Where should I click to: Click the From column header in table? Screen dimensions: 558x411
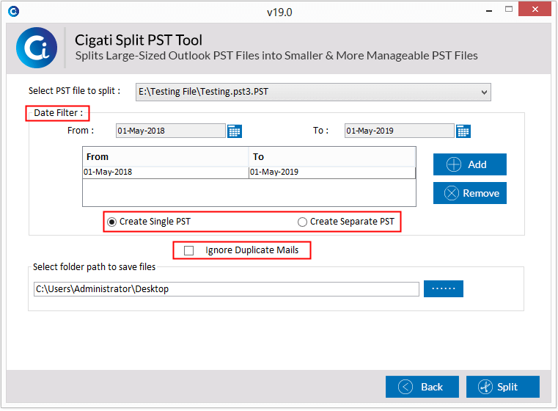(166, 157)
